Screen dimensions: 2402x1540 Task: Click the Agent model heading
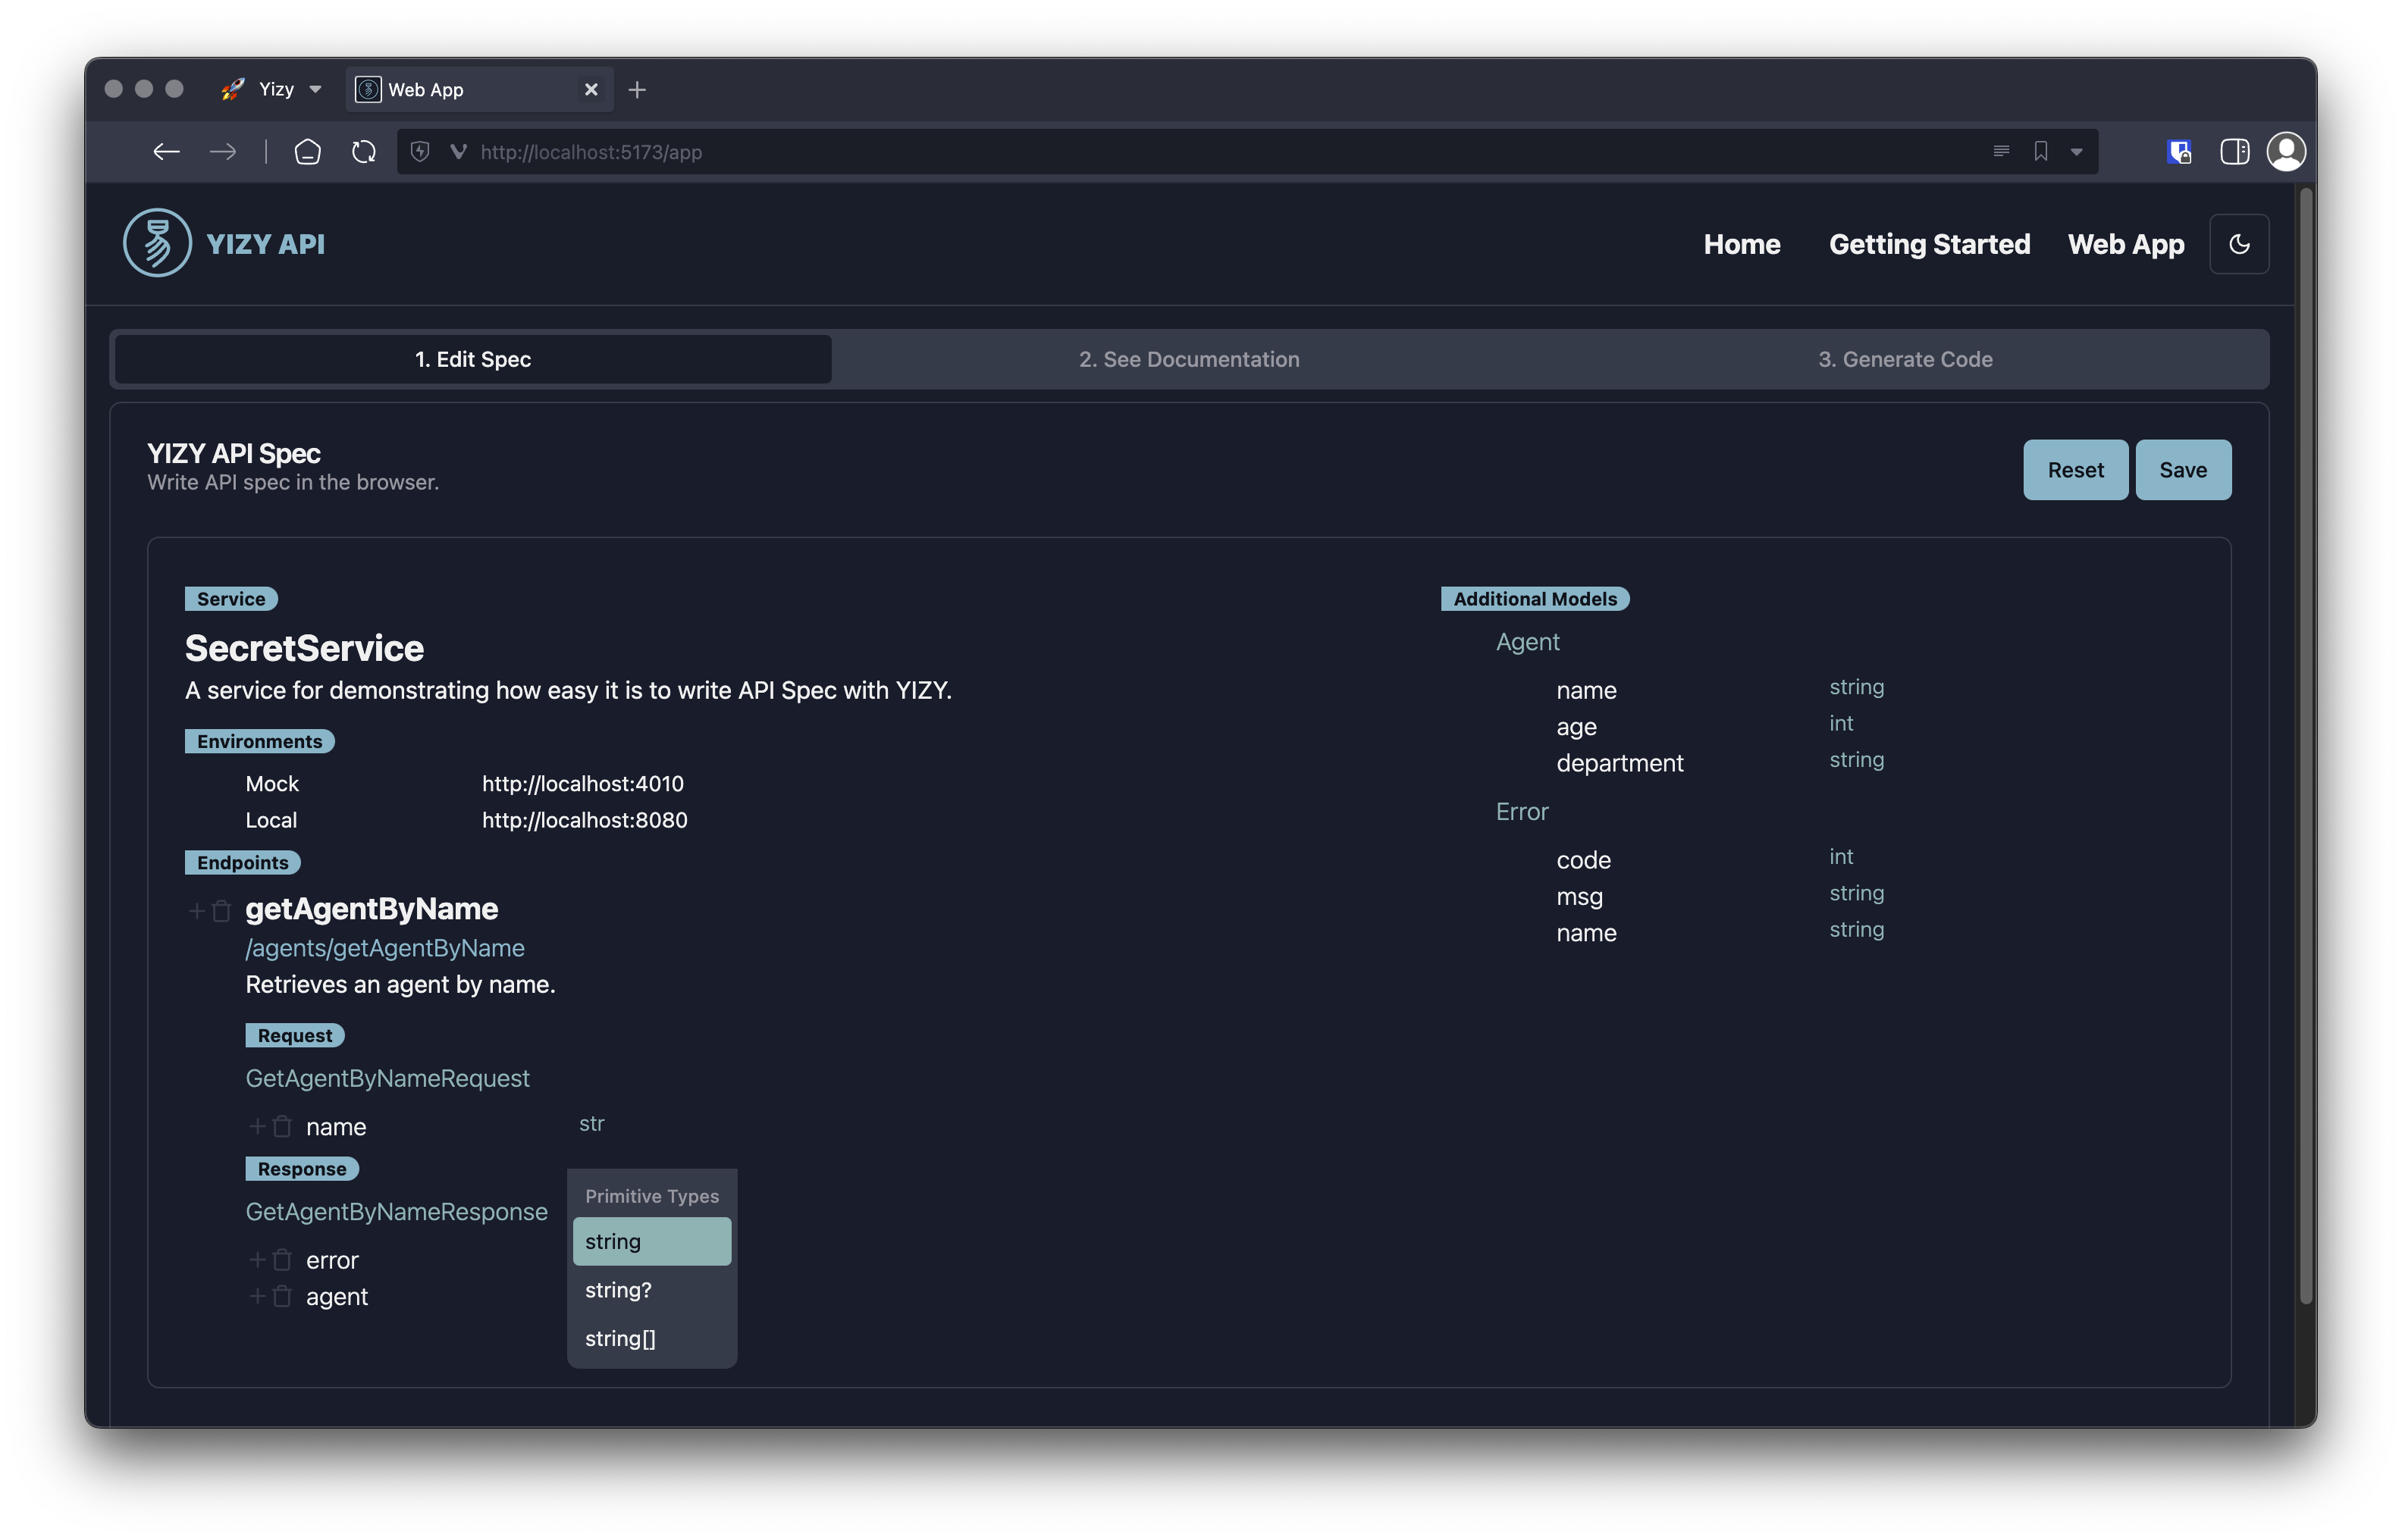tap(1526, 642)
